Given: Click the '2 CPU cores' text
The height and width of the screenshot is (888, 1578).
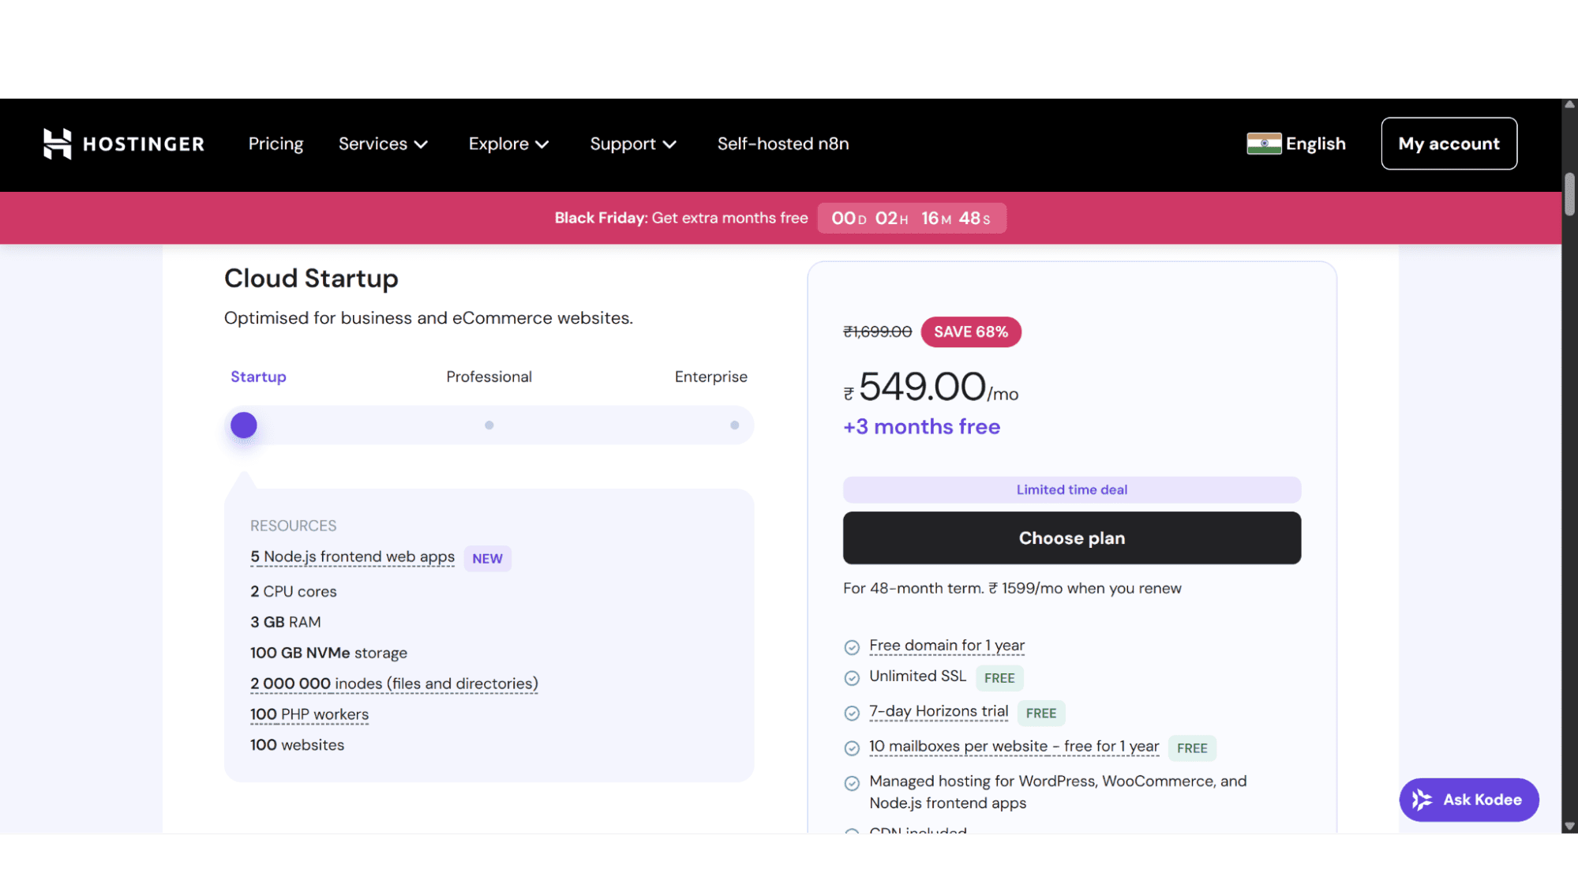Looking at the screenshot, I should click(x=293, y=591).
